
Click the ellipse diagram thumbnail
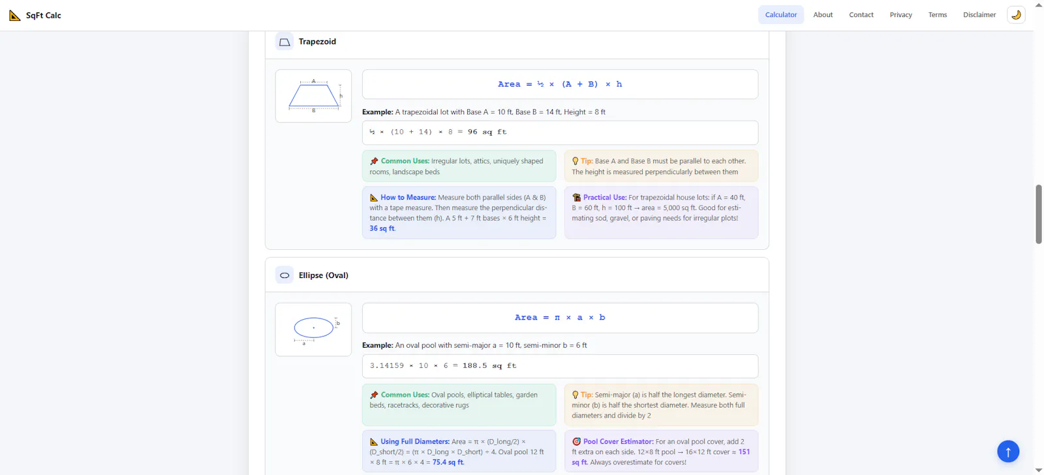point(313,329)
